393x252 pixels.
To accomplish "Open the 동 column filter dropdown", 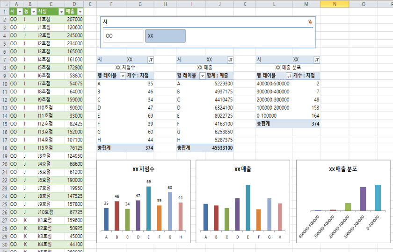I will pos(33,11).
